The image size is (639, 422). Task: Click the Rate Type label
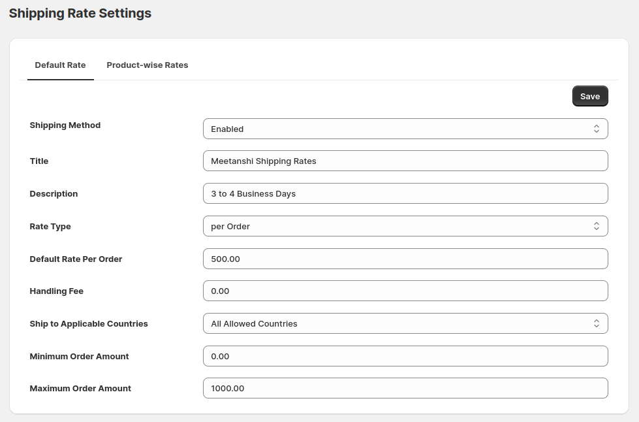click(50, 226)
